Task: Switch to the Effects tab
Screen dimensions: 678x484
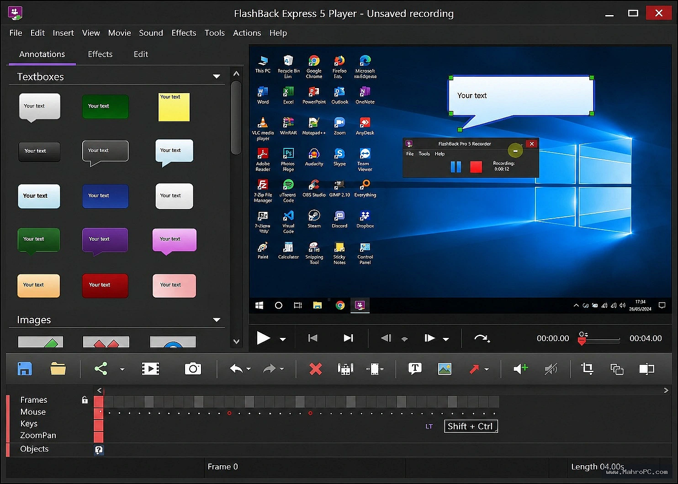Action: pyautogui.click(x=100, y=54)
